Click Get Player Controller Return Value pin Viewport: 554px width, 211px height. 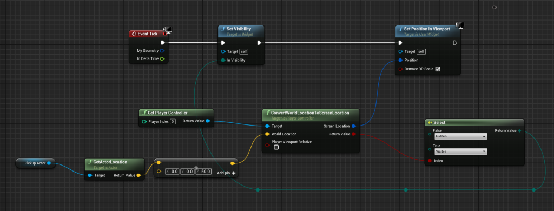(208, 121)
